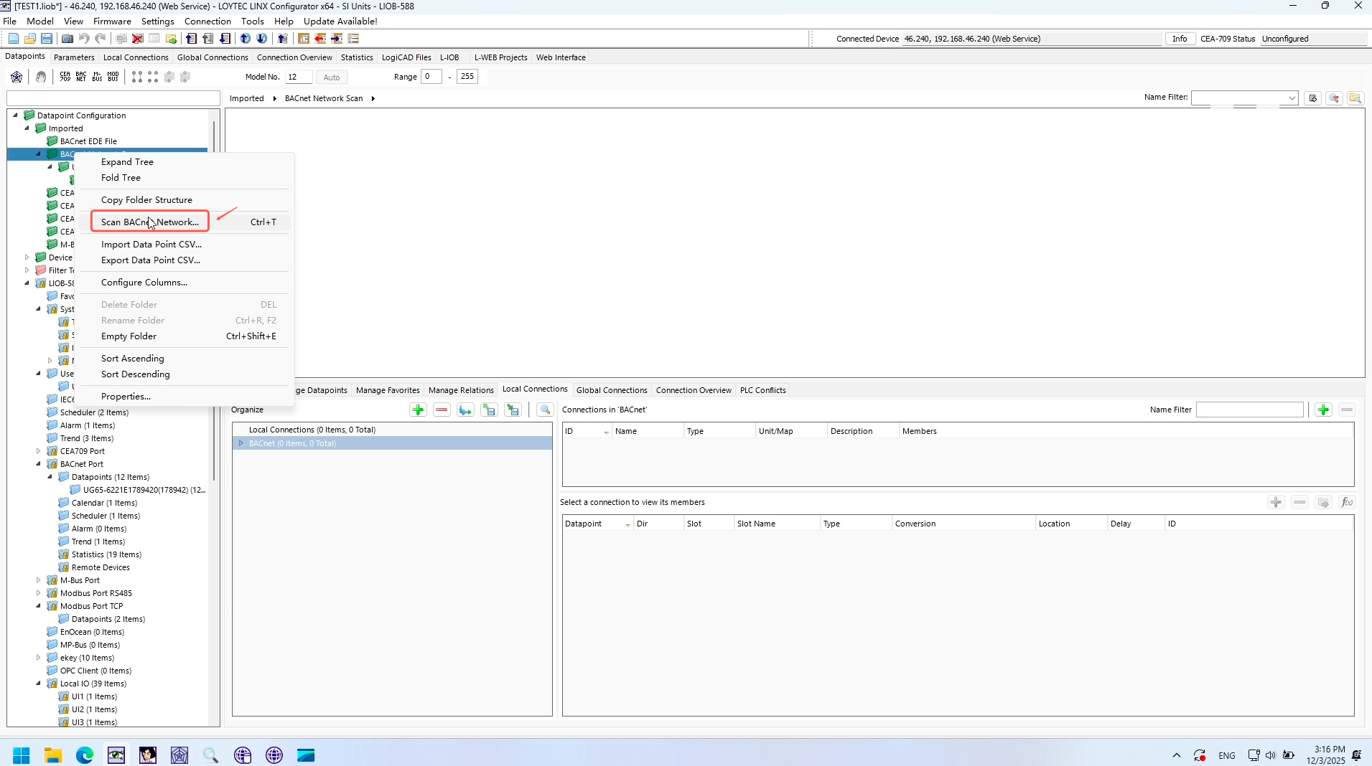Click the undo arrow toolbar icon
Image resolution: width=1372 pixels, height=766 pixels.
(x=84, y=39)
